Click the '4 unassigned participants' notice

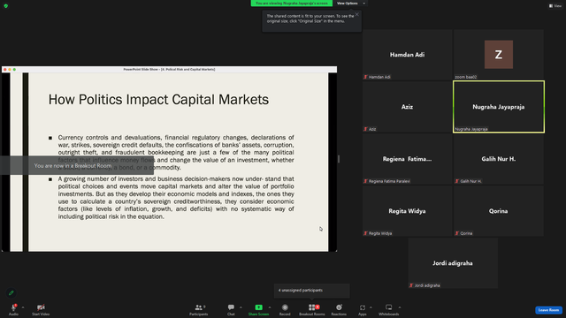point(312,291)
